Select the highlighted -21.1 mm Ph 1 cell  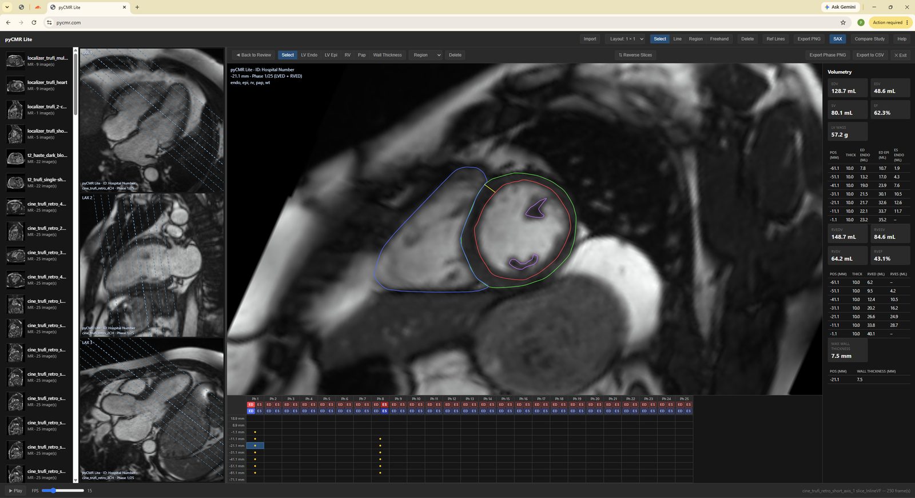pyautogui.click(x=255, y=445)
